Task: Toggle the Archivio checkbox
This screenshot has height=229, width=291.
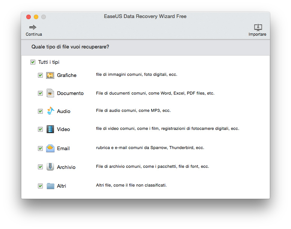Action: (40, 167)
